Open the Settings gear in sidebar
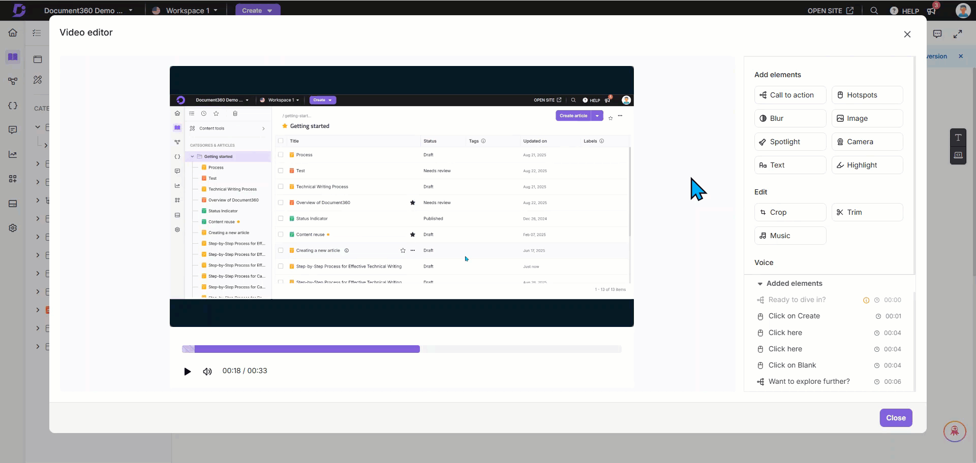This screenshot has height=463, width=976. (13, 228)
